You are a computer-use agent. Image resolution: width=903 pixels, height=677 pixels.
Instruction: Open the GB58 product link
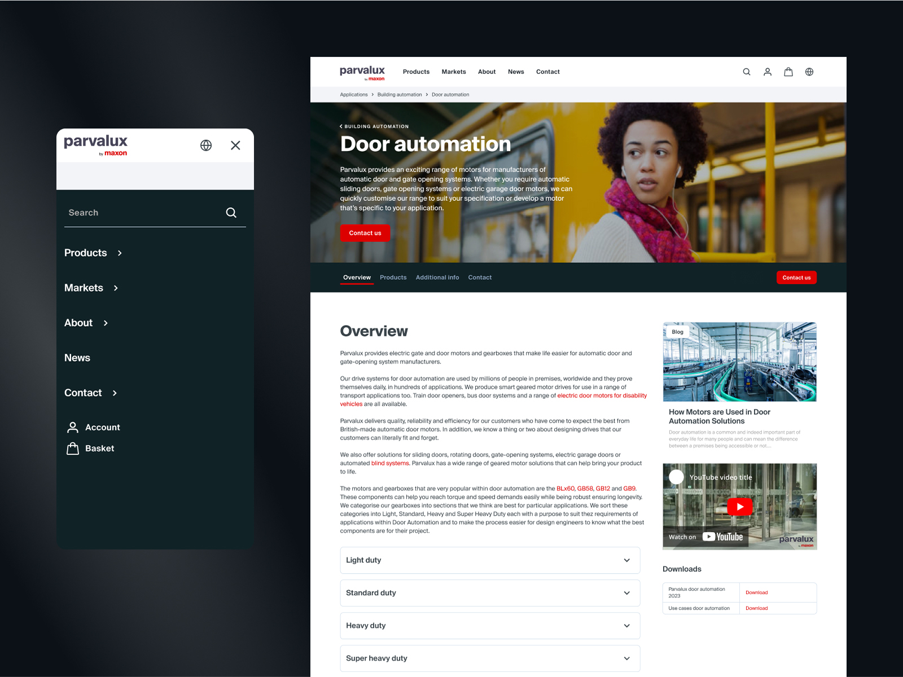585,489
